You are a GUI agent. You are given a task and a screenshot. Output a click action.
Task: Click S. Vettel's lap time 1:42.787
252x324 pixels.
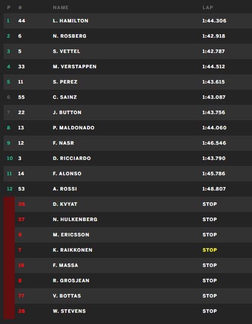[x=213, y=51]
